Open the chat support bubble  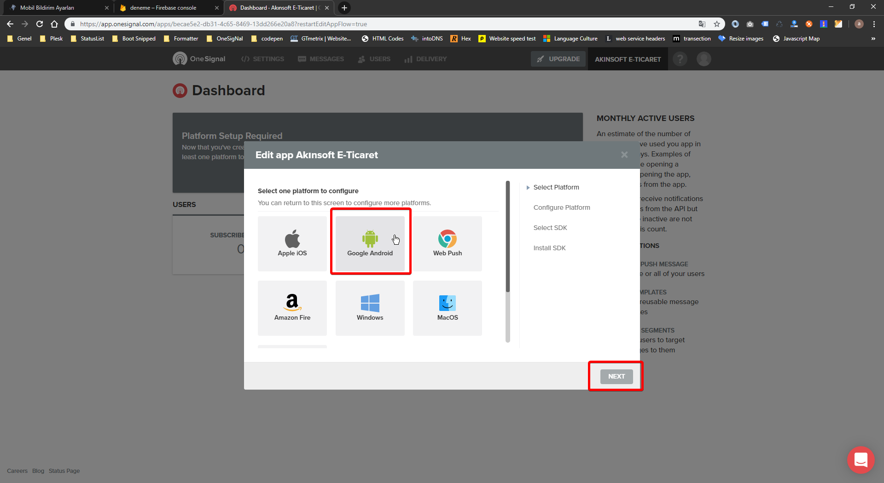[x=861, y=460]
